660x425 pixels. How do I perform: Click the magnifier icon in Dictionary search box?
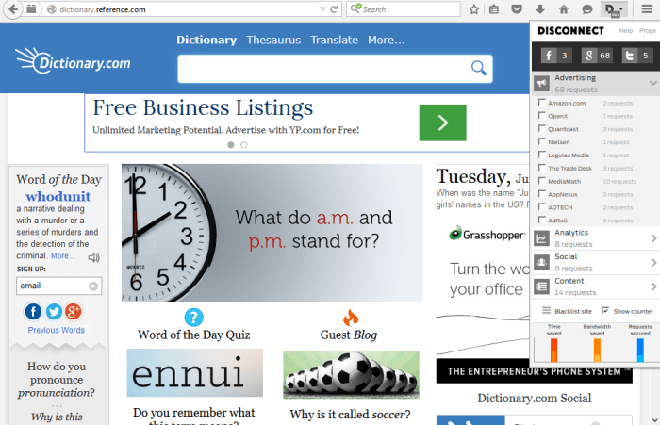point(479,68)
